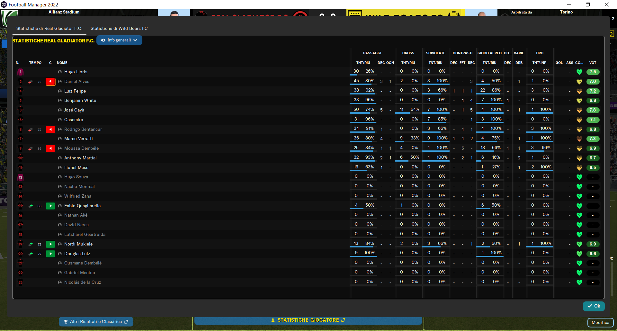Switch to Statistiche di Wild Boars FC tab
The width and height of the screenshot is (617, 331).
119,28
